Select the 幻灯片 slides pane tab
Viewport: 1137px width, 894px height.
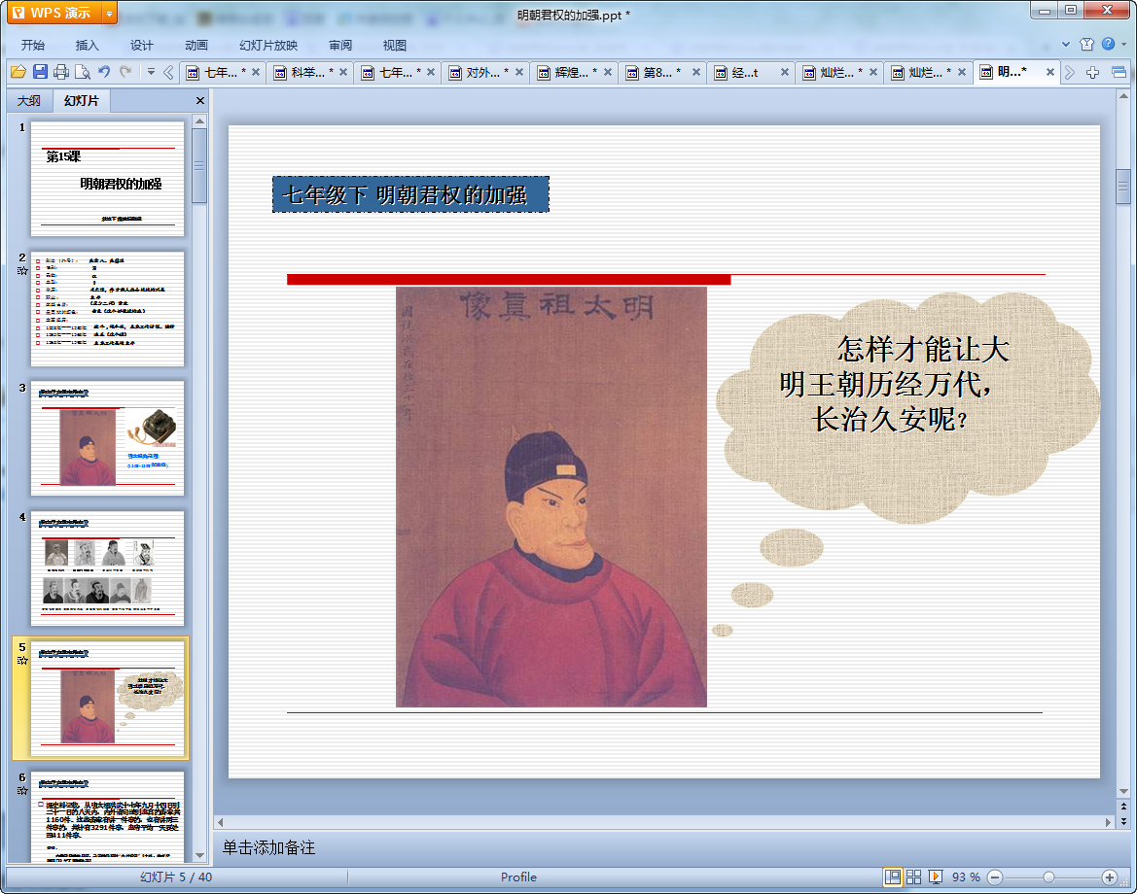[x=82, y=101]
